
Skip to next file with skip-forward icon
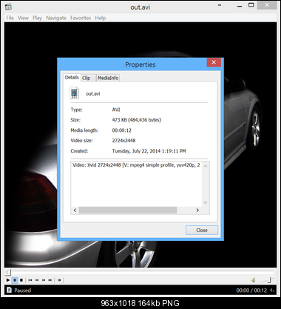pyautogui.click(x=50, y=280)
